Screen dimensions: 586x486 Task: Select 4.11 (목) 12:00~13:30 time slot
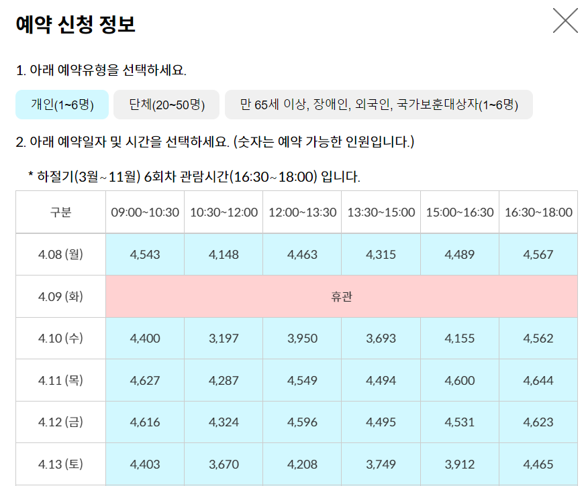coord(301,380)
